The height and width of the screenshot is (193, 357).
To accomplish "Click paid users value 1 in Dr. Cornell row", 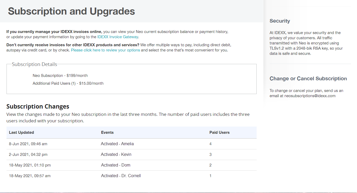I will (x=211, y=176).
